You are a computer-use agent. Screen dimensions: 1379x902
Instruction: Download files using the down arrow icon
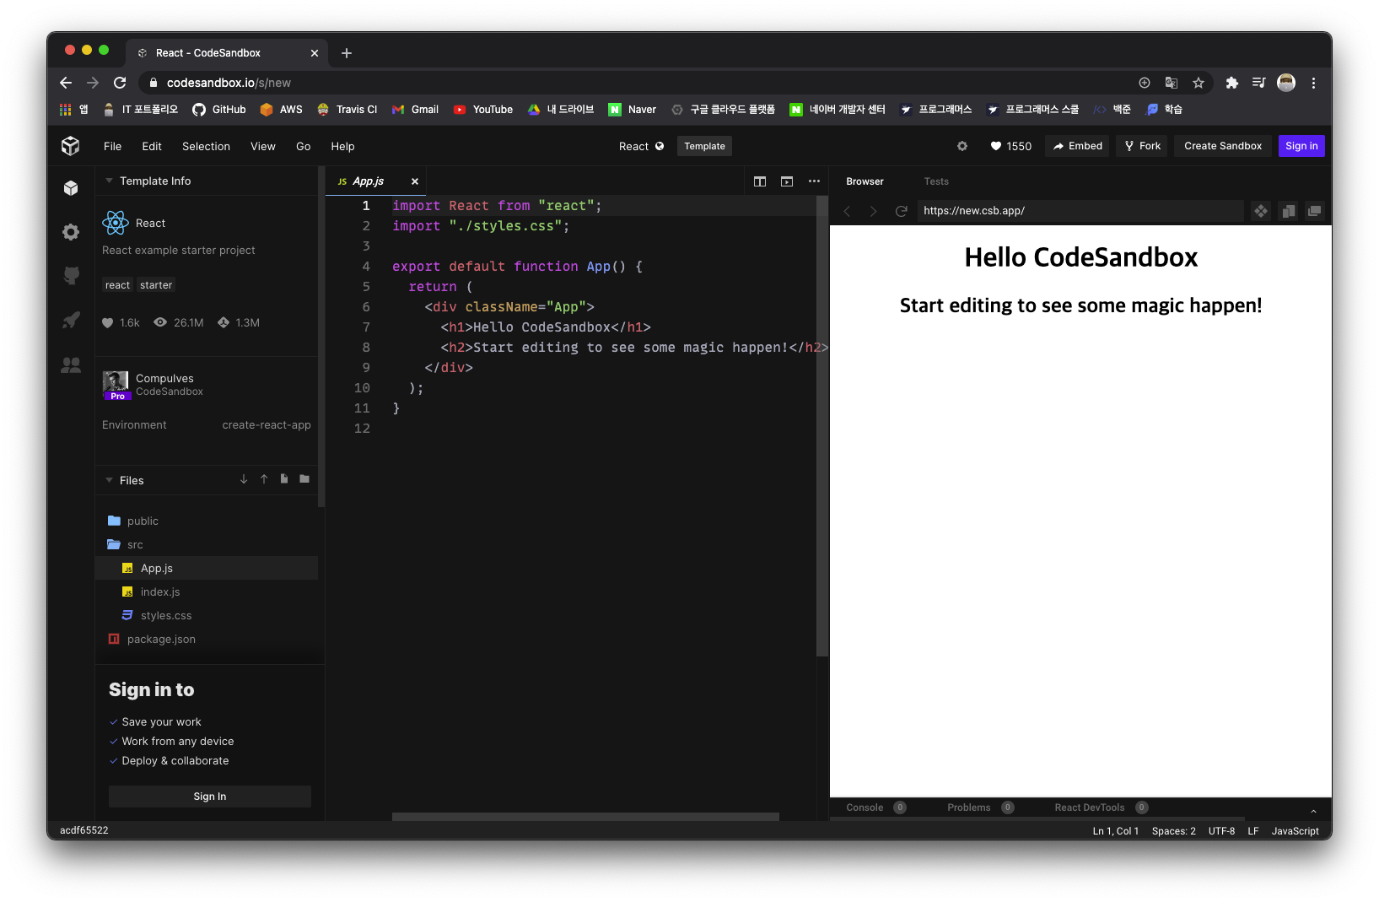pos(244,479)
